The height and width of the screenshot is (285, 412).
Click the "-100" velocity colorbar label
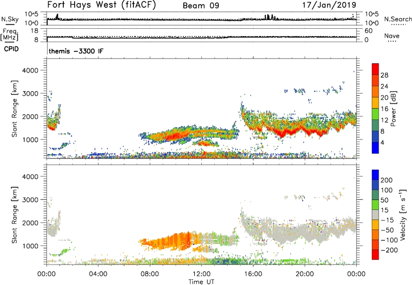(389, 240)
